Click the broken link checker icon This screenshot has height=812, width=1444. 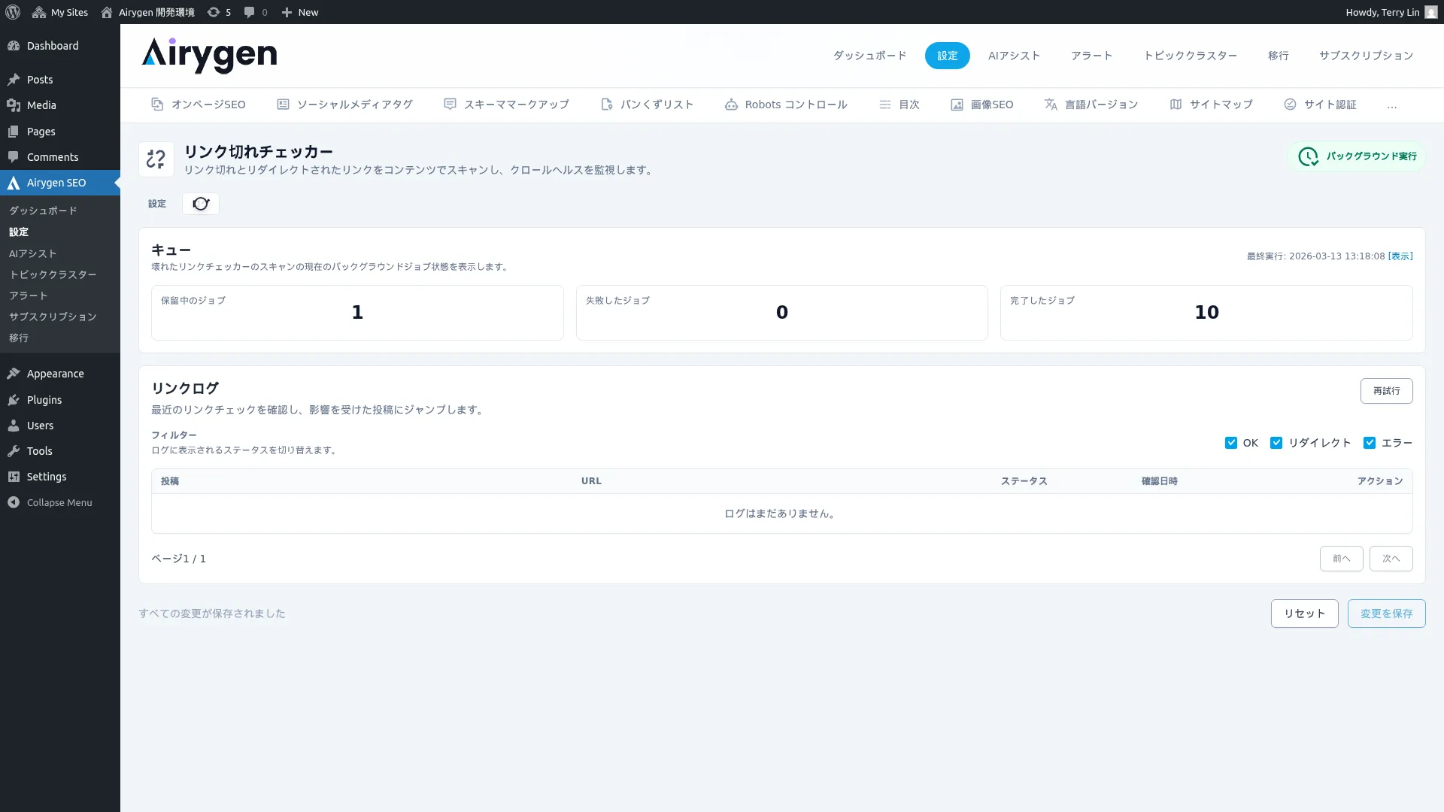coord(156,159)
